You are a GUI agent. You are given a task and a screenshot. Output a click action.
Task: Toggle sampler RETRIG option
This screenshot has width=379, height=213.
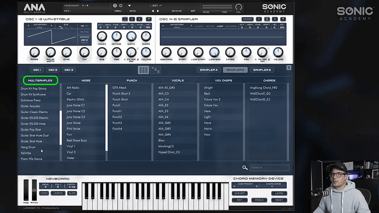coord(210,26)
